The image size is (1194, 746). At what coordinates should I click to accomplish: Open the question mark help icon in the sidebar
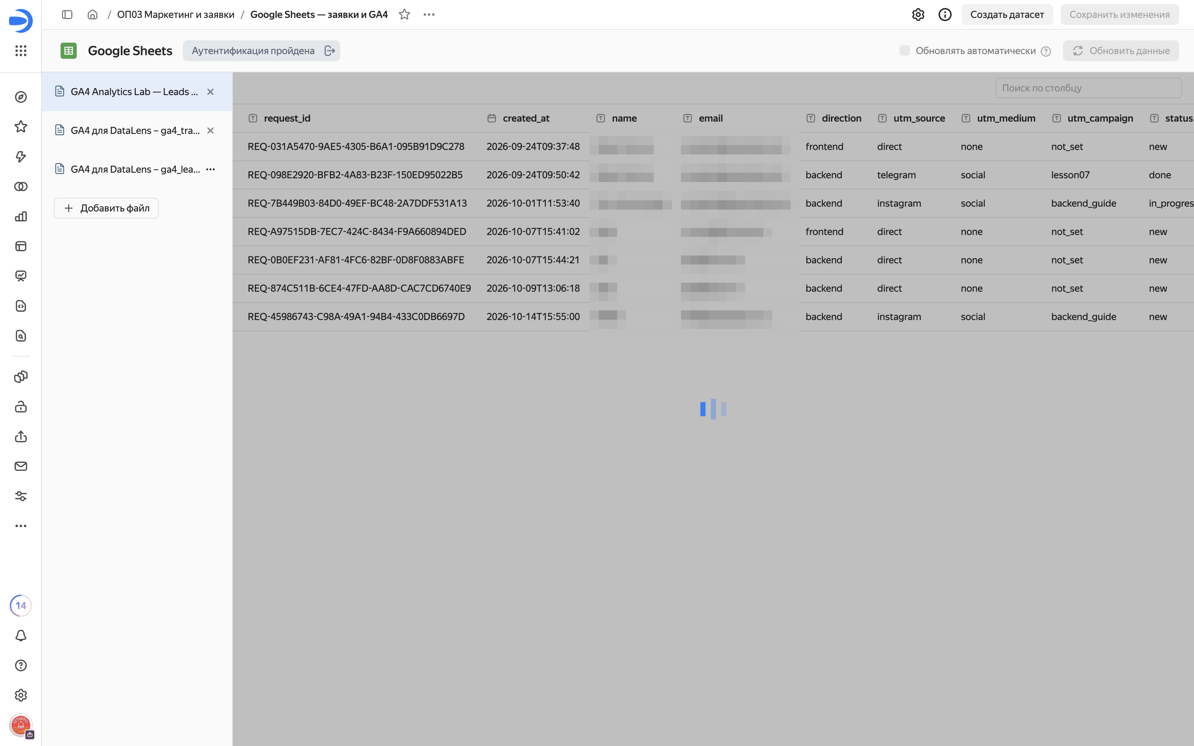tap(21, 665)
